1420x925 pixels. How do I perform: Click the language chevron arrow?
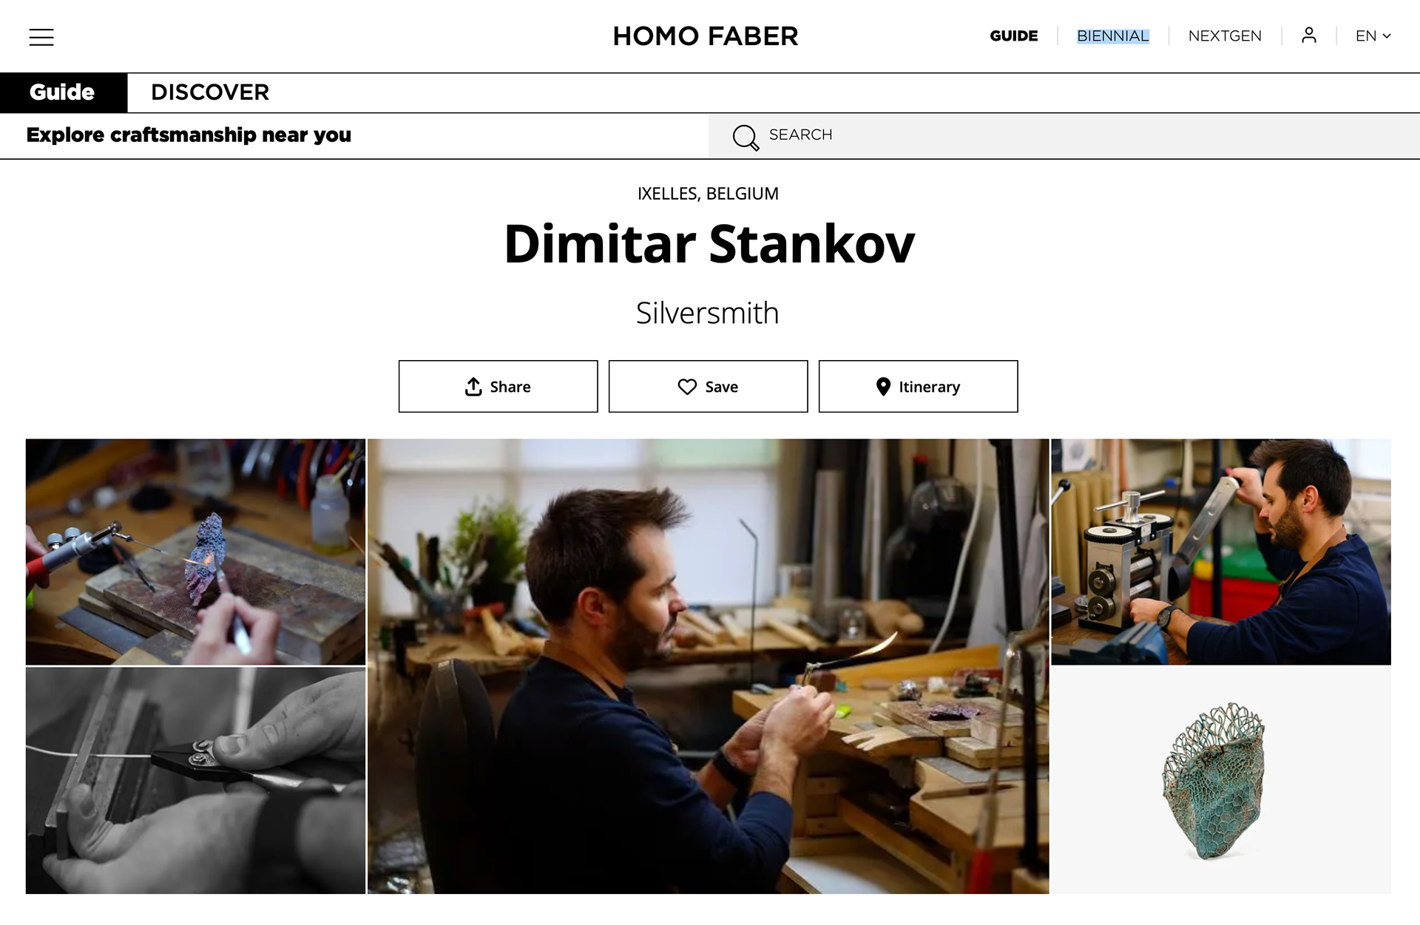[1387, 35]
